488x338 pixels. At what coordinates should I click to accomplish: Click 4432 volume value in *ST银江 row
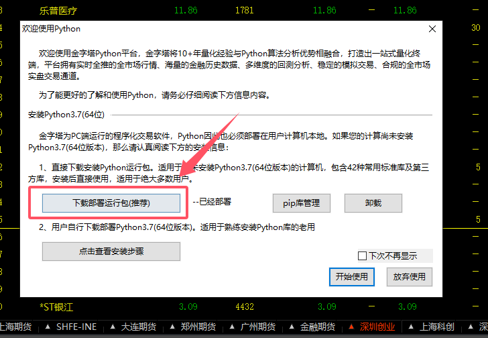click(245, 307)
